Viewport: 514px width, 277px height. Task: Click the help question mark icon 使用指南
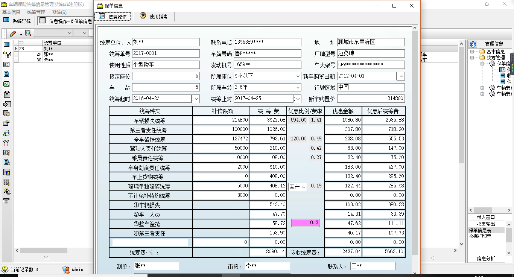143,16
